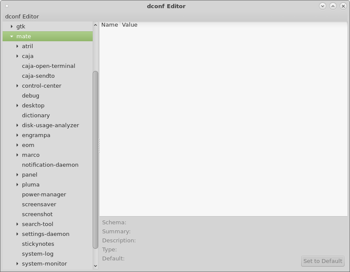
Task: Expand the control-center node arrow
Action: [17, 86]
